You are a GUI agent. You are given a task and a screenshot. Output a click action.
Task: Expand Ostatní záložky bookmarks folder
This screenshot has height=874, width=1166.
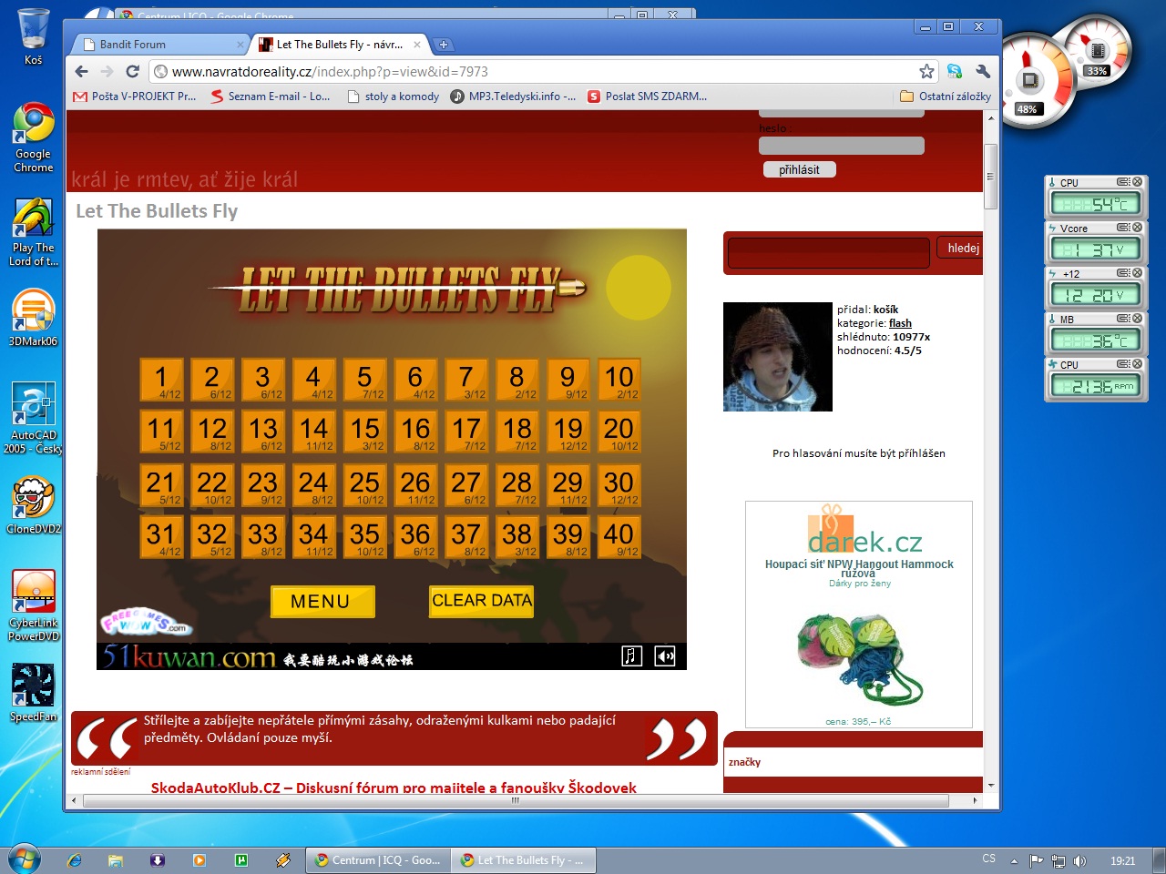pyautogui.click(x=945, y=97)
